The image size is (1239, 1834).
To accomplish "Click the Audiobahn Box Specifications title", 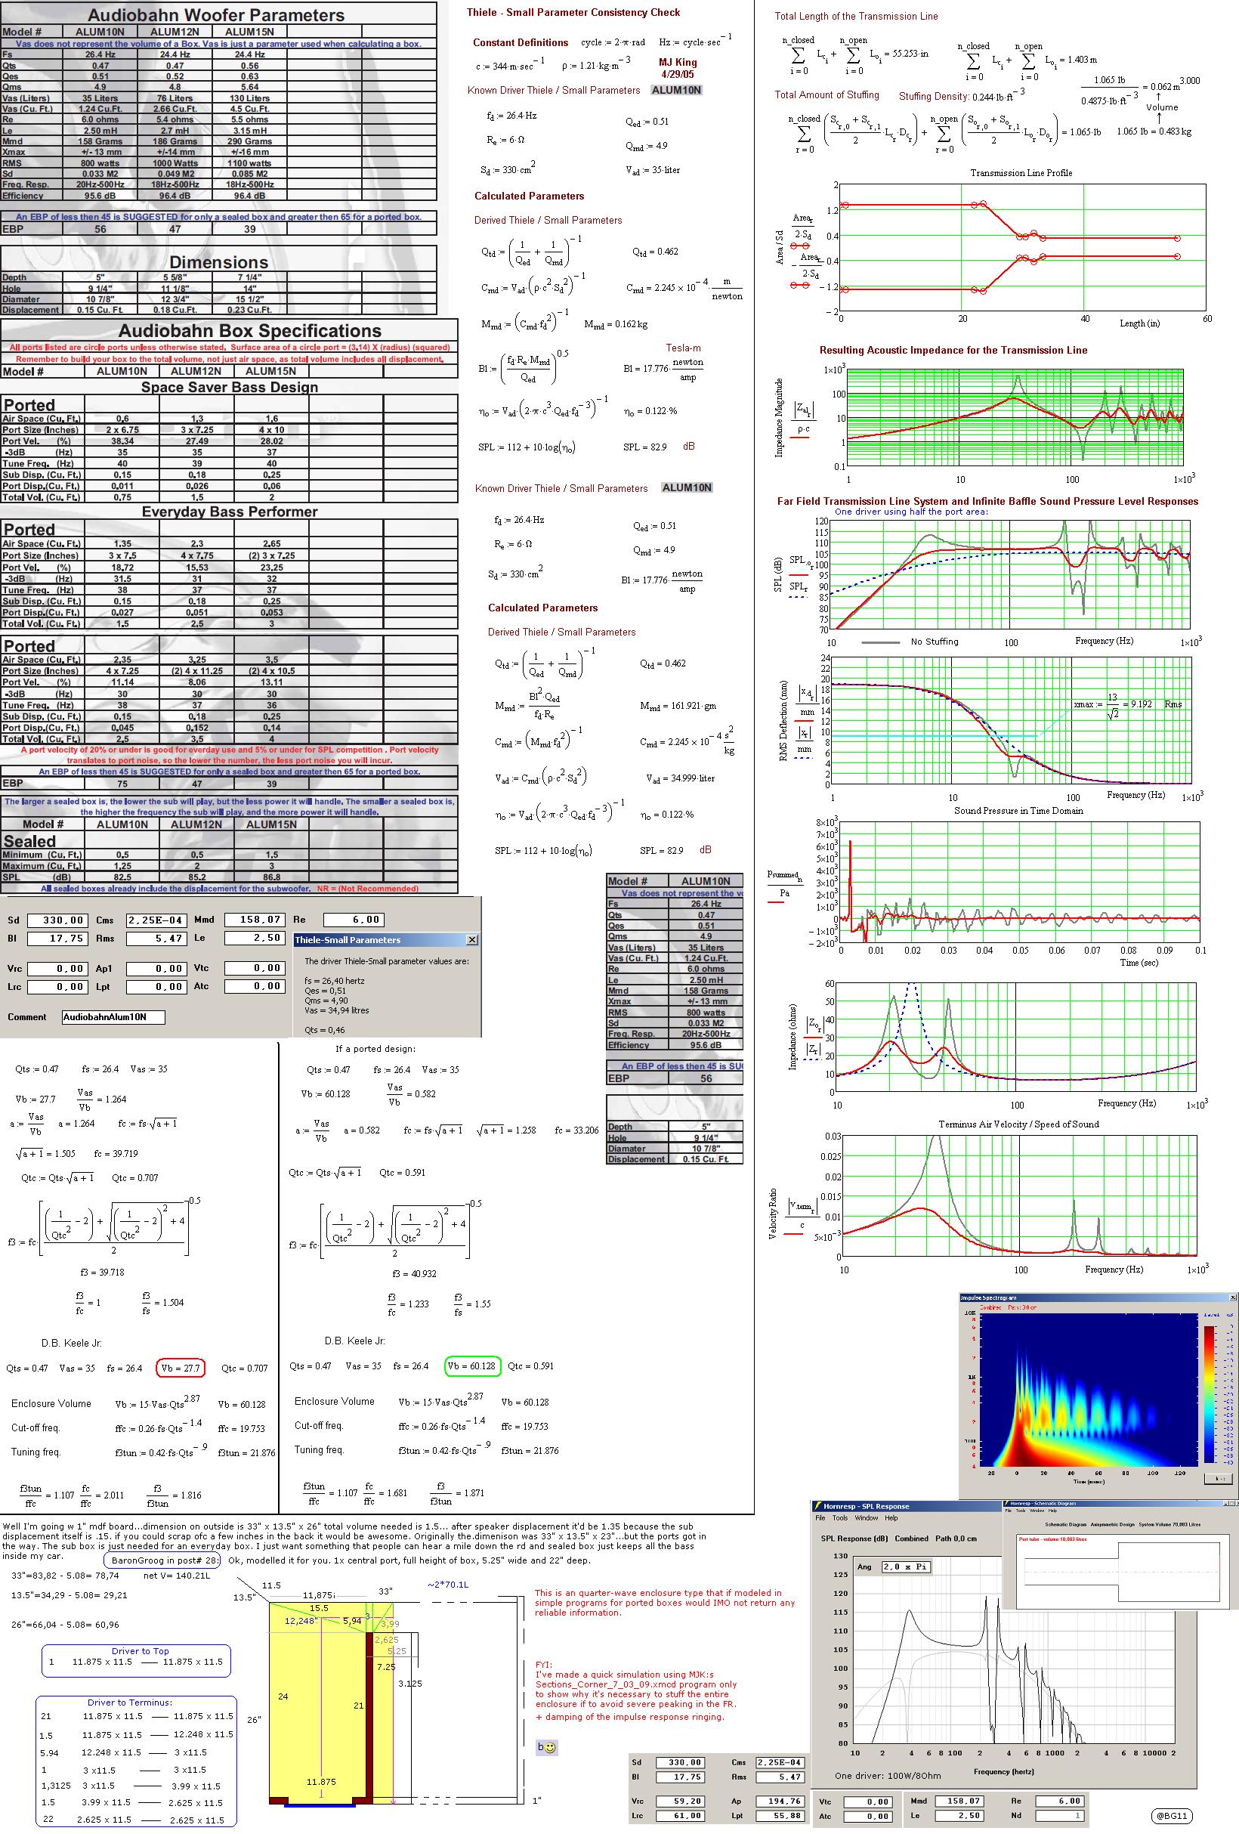I will 250,331.
